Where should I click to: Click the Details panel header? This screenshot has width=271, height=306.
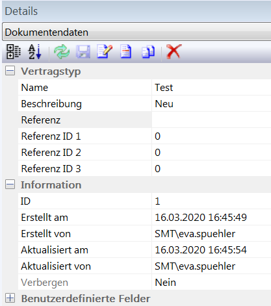click(x=136, y=11)
